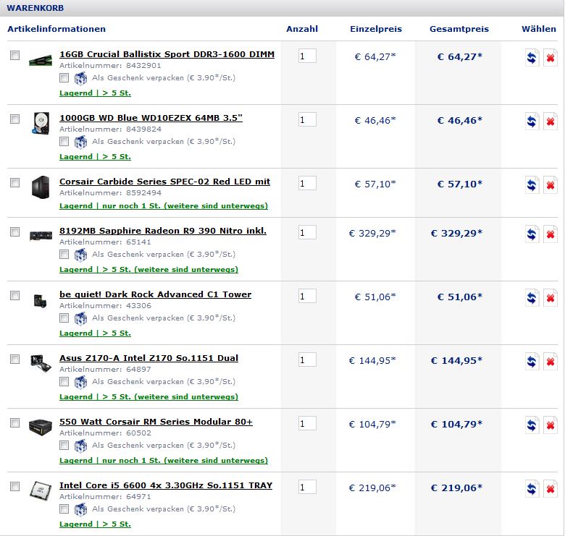Click gift box icon for WD Blue drive

[80, 142]
